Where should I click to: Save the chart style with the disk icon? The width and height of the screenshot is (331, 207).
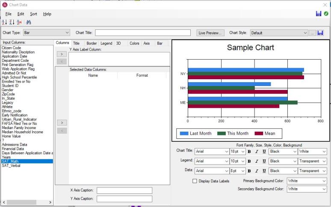tap(320, 33)
